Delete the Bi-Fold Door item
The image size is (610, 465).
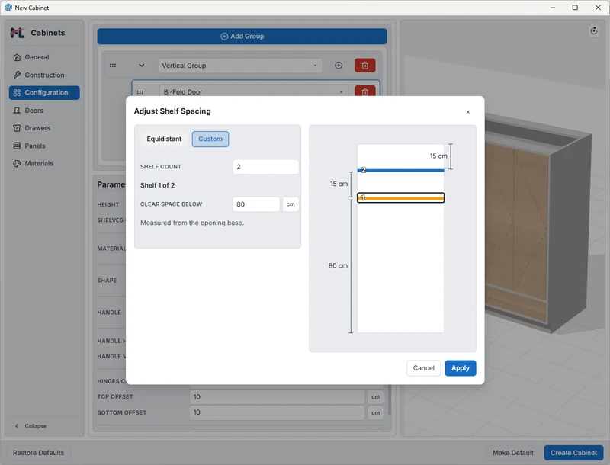[365, 91]
